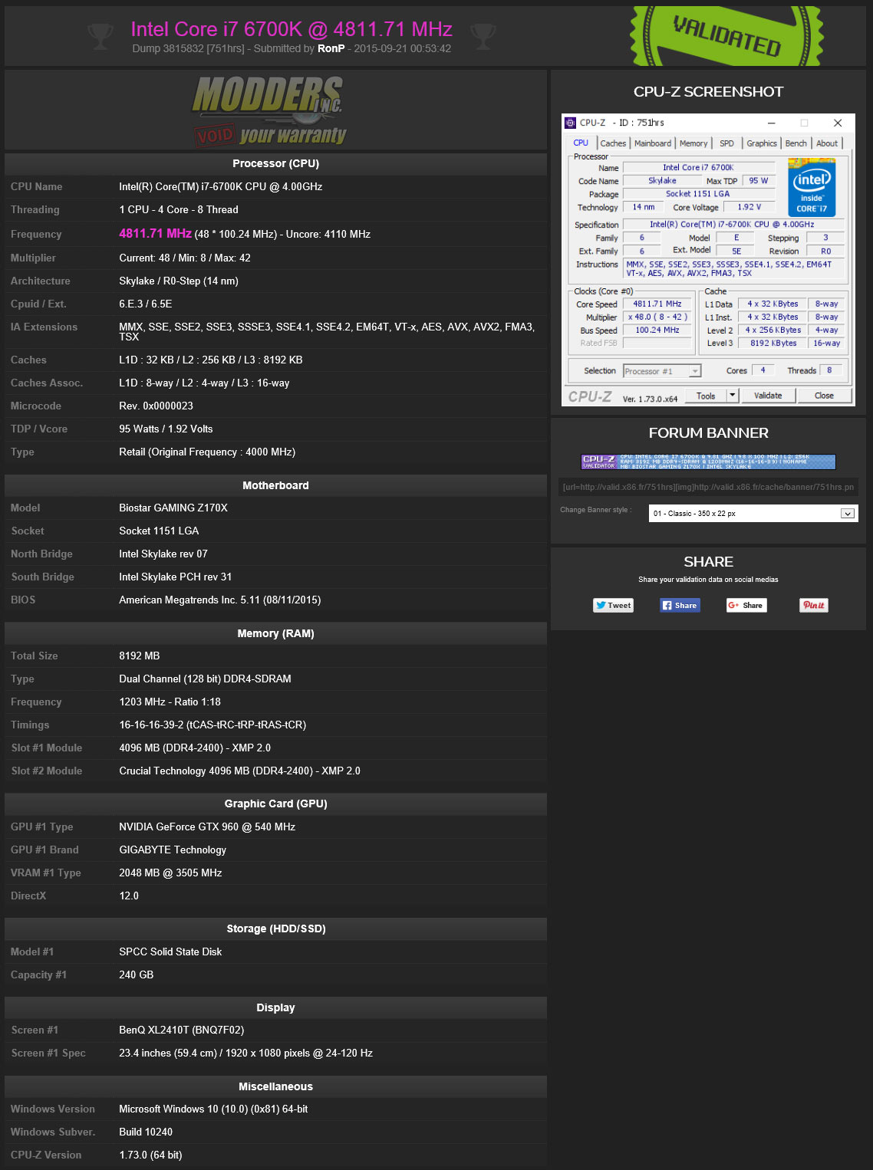Click the Tools button in CPU-Z

click(x=706, y=396)
